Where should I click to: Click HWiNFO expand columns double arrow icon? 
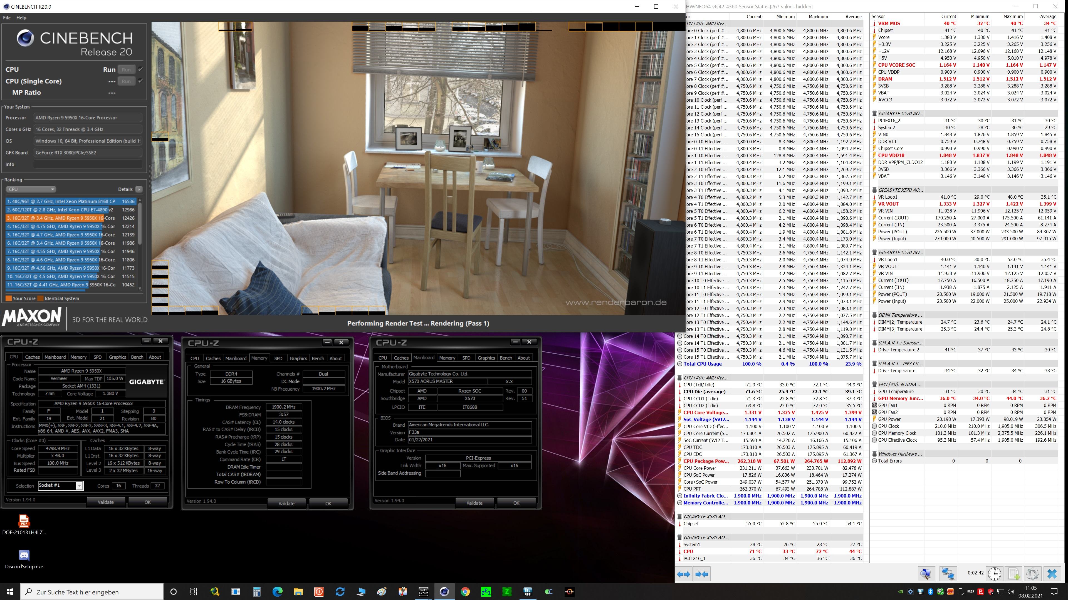tap(684, 574)
